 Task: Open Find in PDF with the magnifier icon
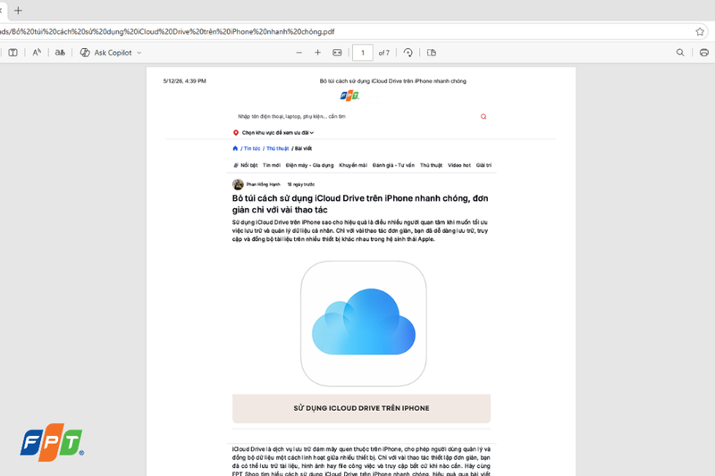point(680,53)
